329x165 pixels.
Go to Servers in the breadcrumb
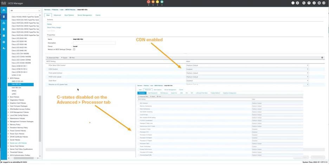coord(47,9)
